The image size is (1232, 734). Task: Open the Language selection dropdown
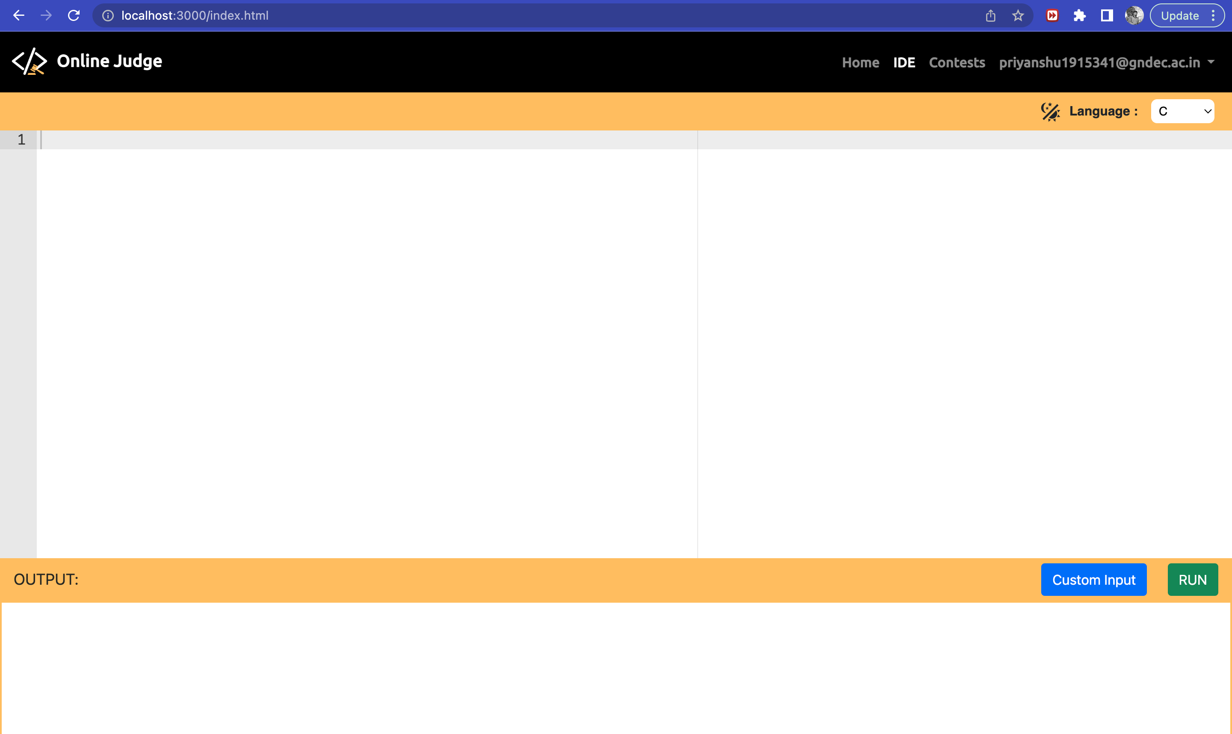[x=1182, y=111]
